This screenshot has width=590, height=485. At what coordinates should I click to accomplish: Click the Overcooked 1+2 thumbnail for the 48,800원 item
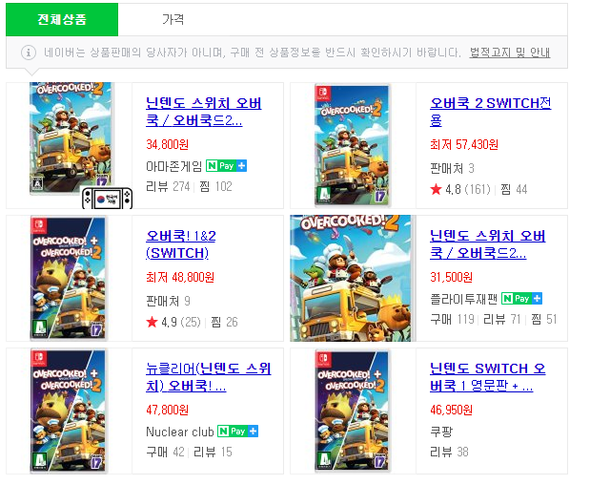(x=69, y=278)
